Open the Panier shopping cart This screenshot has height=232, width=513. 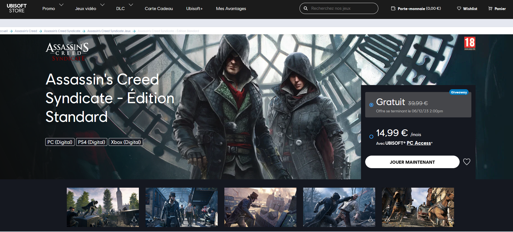click(497, 9)
